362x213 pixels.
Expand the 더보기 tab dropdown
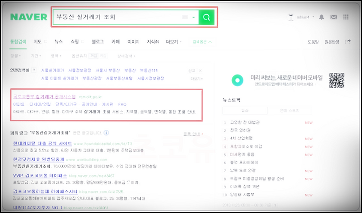pyautogui.click(x=173, y=42)
